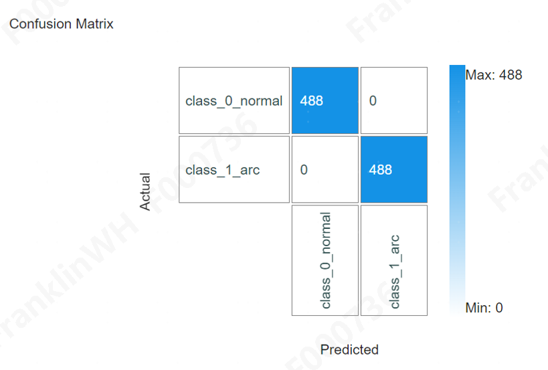Click the Max: 488 legend label
The image size is (548, 370).
click(494, 75)
